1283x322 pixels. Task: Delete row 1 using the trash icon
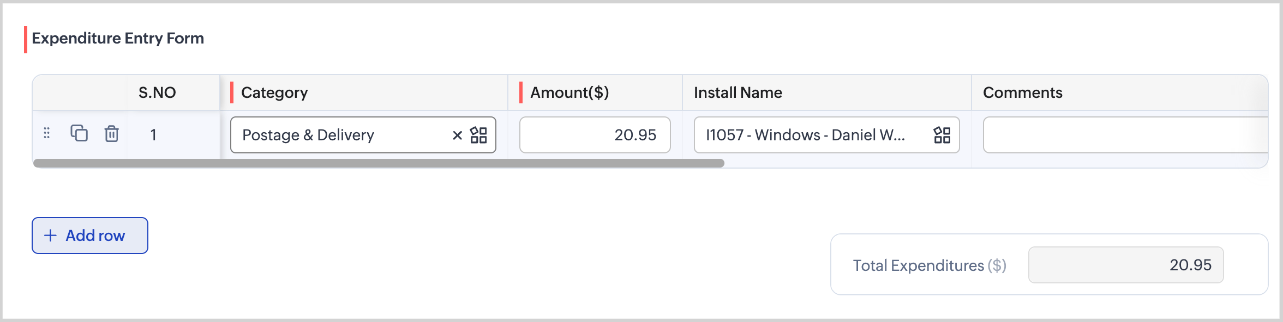(x=111, y=133)
